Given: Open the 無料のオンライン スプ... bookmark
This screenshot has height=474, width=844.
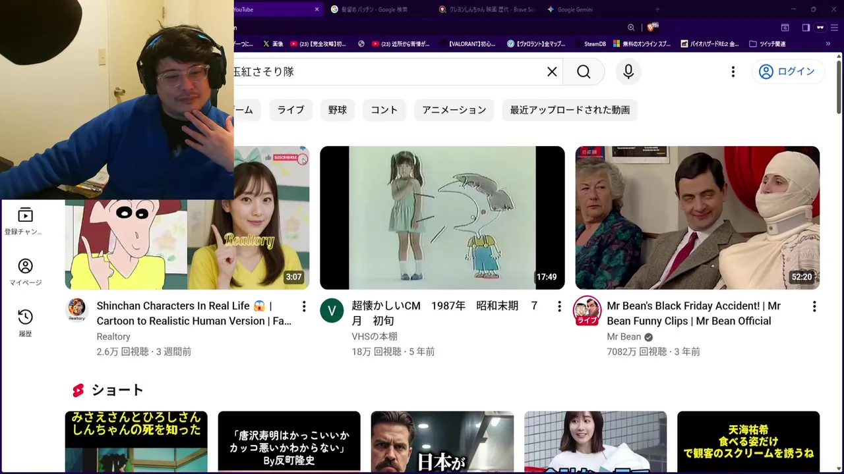Looking at the screenshot, I should (x=642, y=44).
